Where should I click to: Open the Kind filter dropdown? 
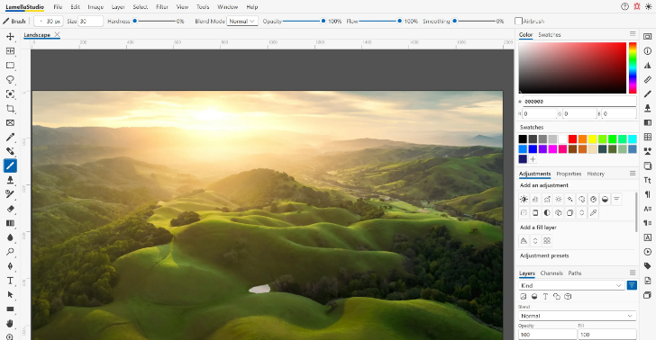[x=571, y=285]
